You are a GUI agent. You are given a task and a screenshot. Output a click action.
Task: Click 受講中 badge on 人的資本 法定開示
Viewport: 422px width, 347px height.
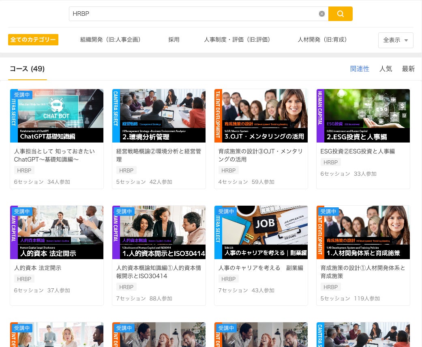pos(21,211)
